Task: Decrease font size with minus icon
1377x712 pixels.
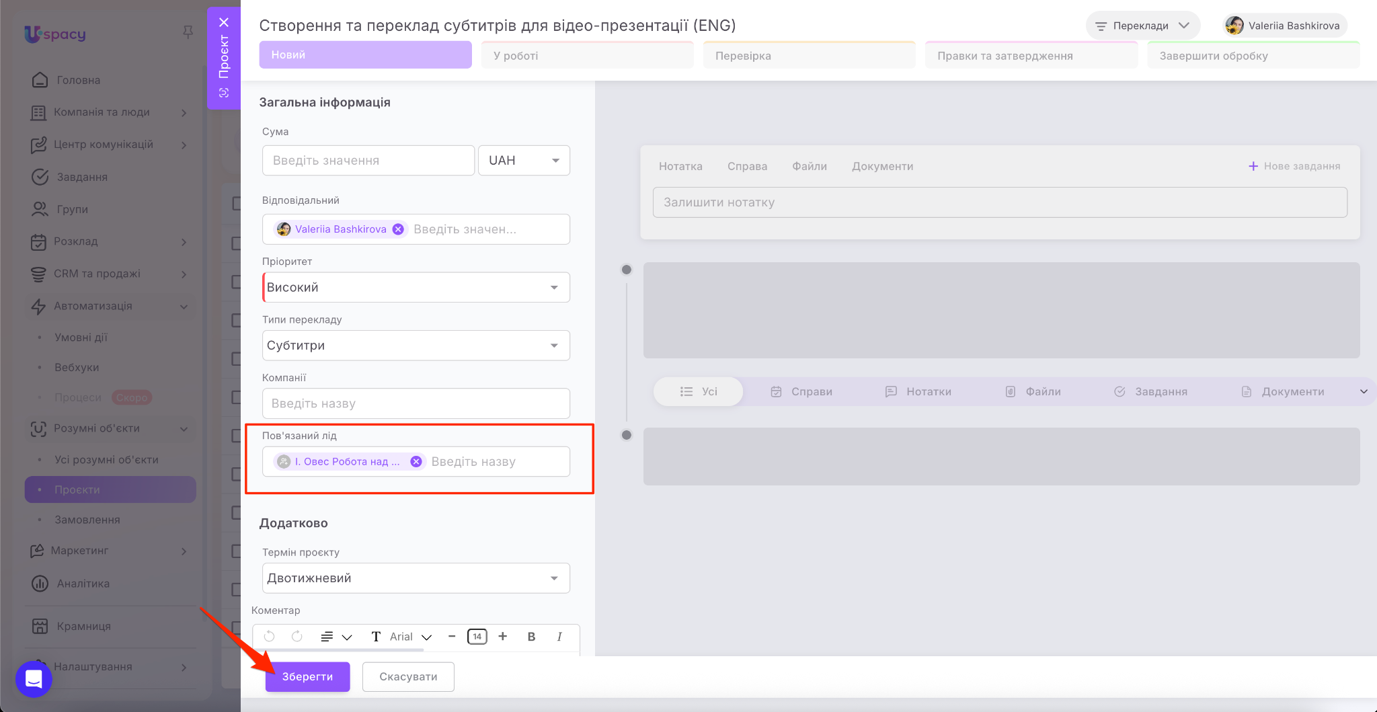Action: click(452, 636)
